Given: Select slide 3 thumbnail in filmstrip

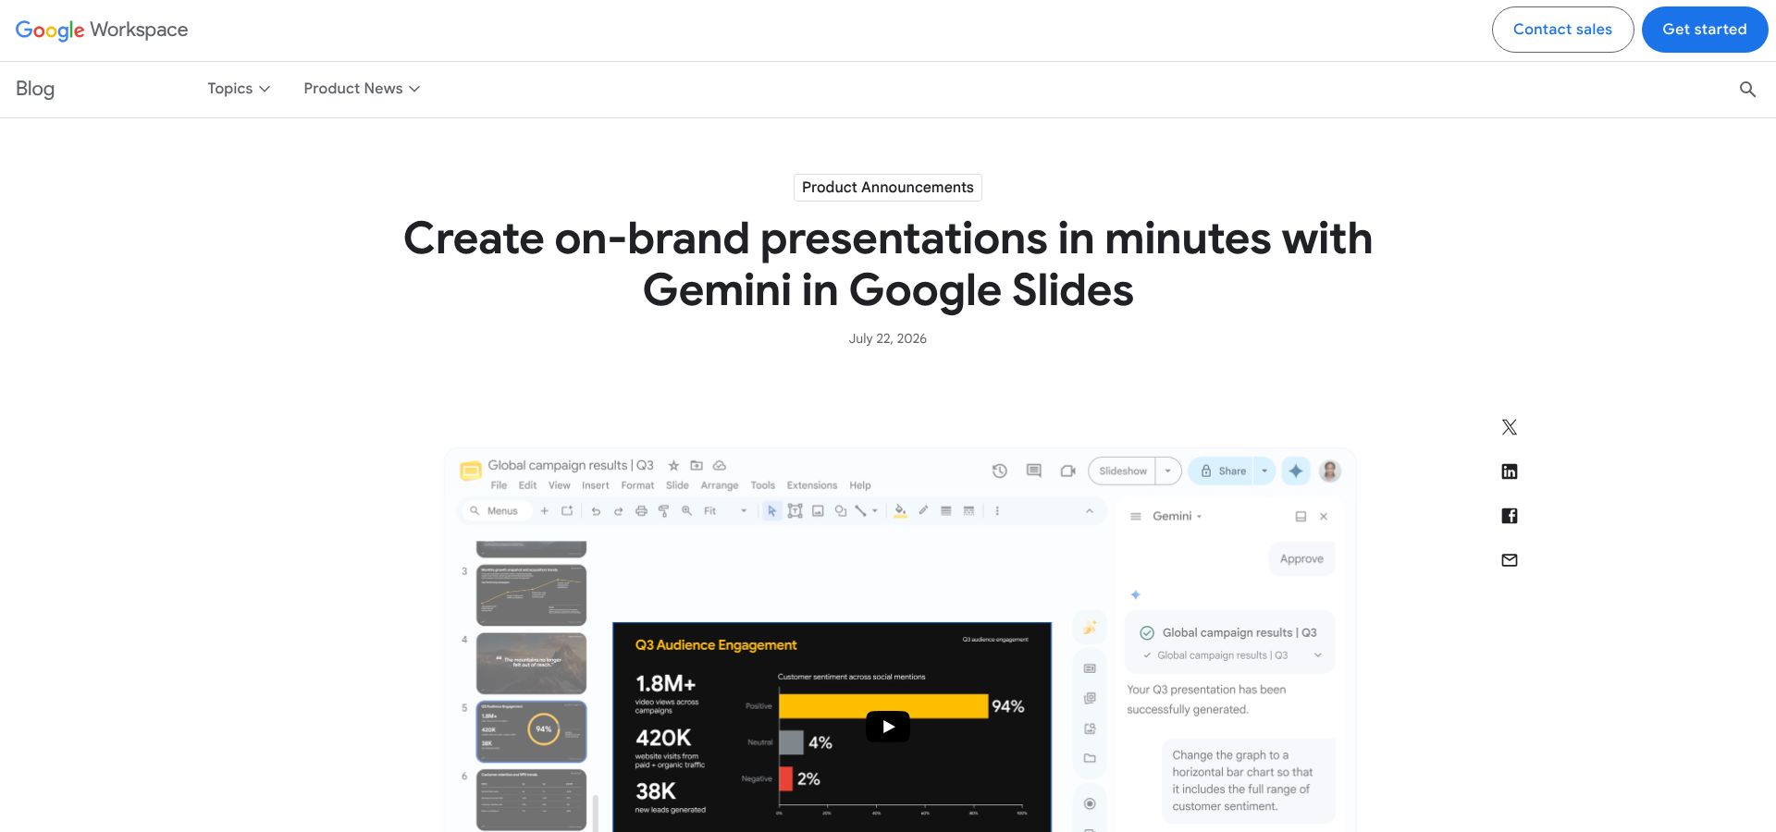Looking at the screenshot, I should coord(531,595).
